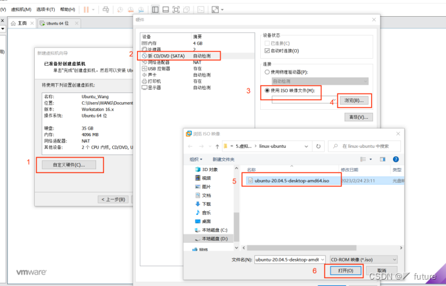Viewport: 446px width, 286px height.
Task: Click 新建文件夹 button
Action: [223, 159]
